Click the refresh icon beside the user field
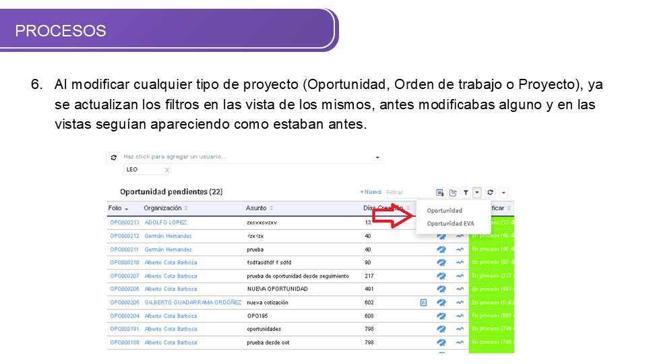Screen dimensions: 647x364 point(113,158)
